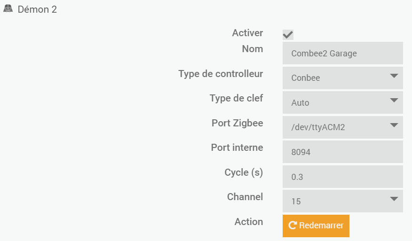Click the Port Zigbee label
412x241 pixels.
pos(237,123)
